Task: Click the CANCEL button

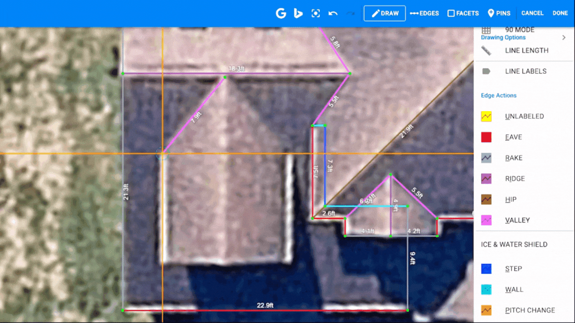Action: pos(532,13)
